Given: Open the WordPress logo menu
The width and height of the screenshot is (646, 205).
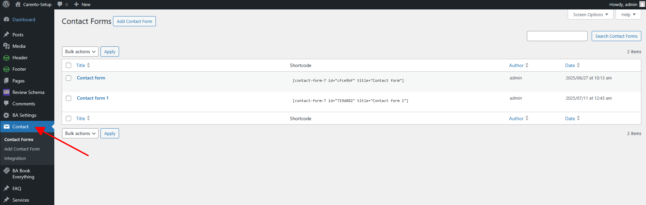Looking at the screenshot, I should pyautogui.click(x=6, y=4).
